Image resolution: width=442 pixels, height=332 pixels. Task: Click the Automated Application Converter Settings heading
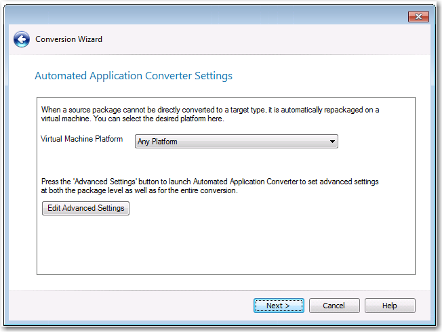[x=134, y=76]
